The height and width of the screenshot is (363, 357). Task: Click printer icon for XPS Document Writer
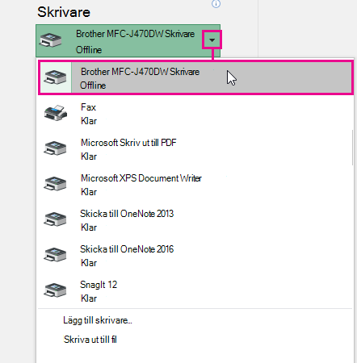coord(55,184)
